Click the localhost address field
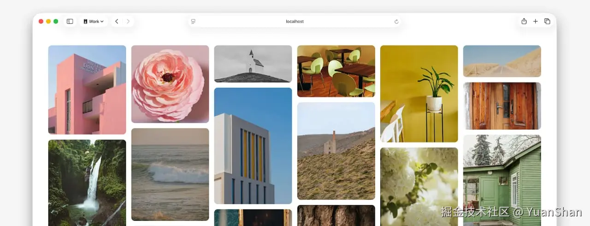This screenshot has height=226, width=590. 295,22
